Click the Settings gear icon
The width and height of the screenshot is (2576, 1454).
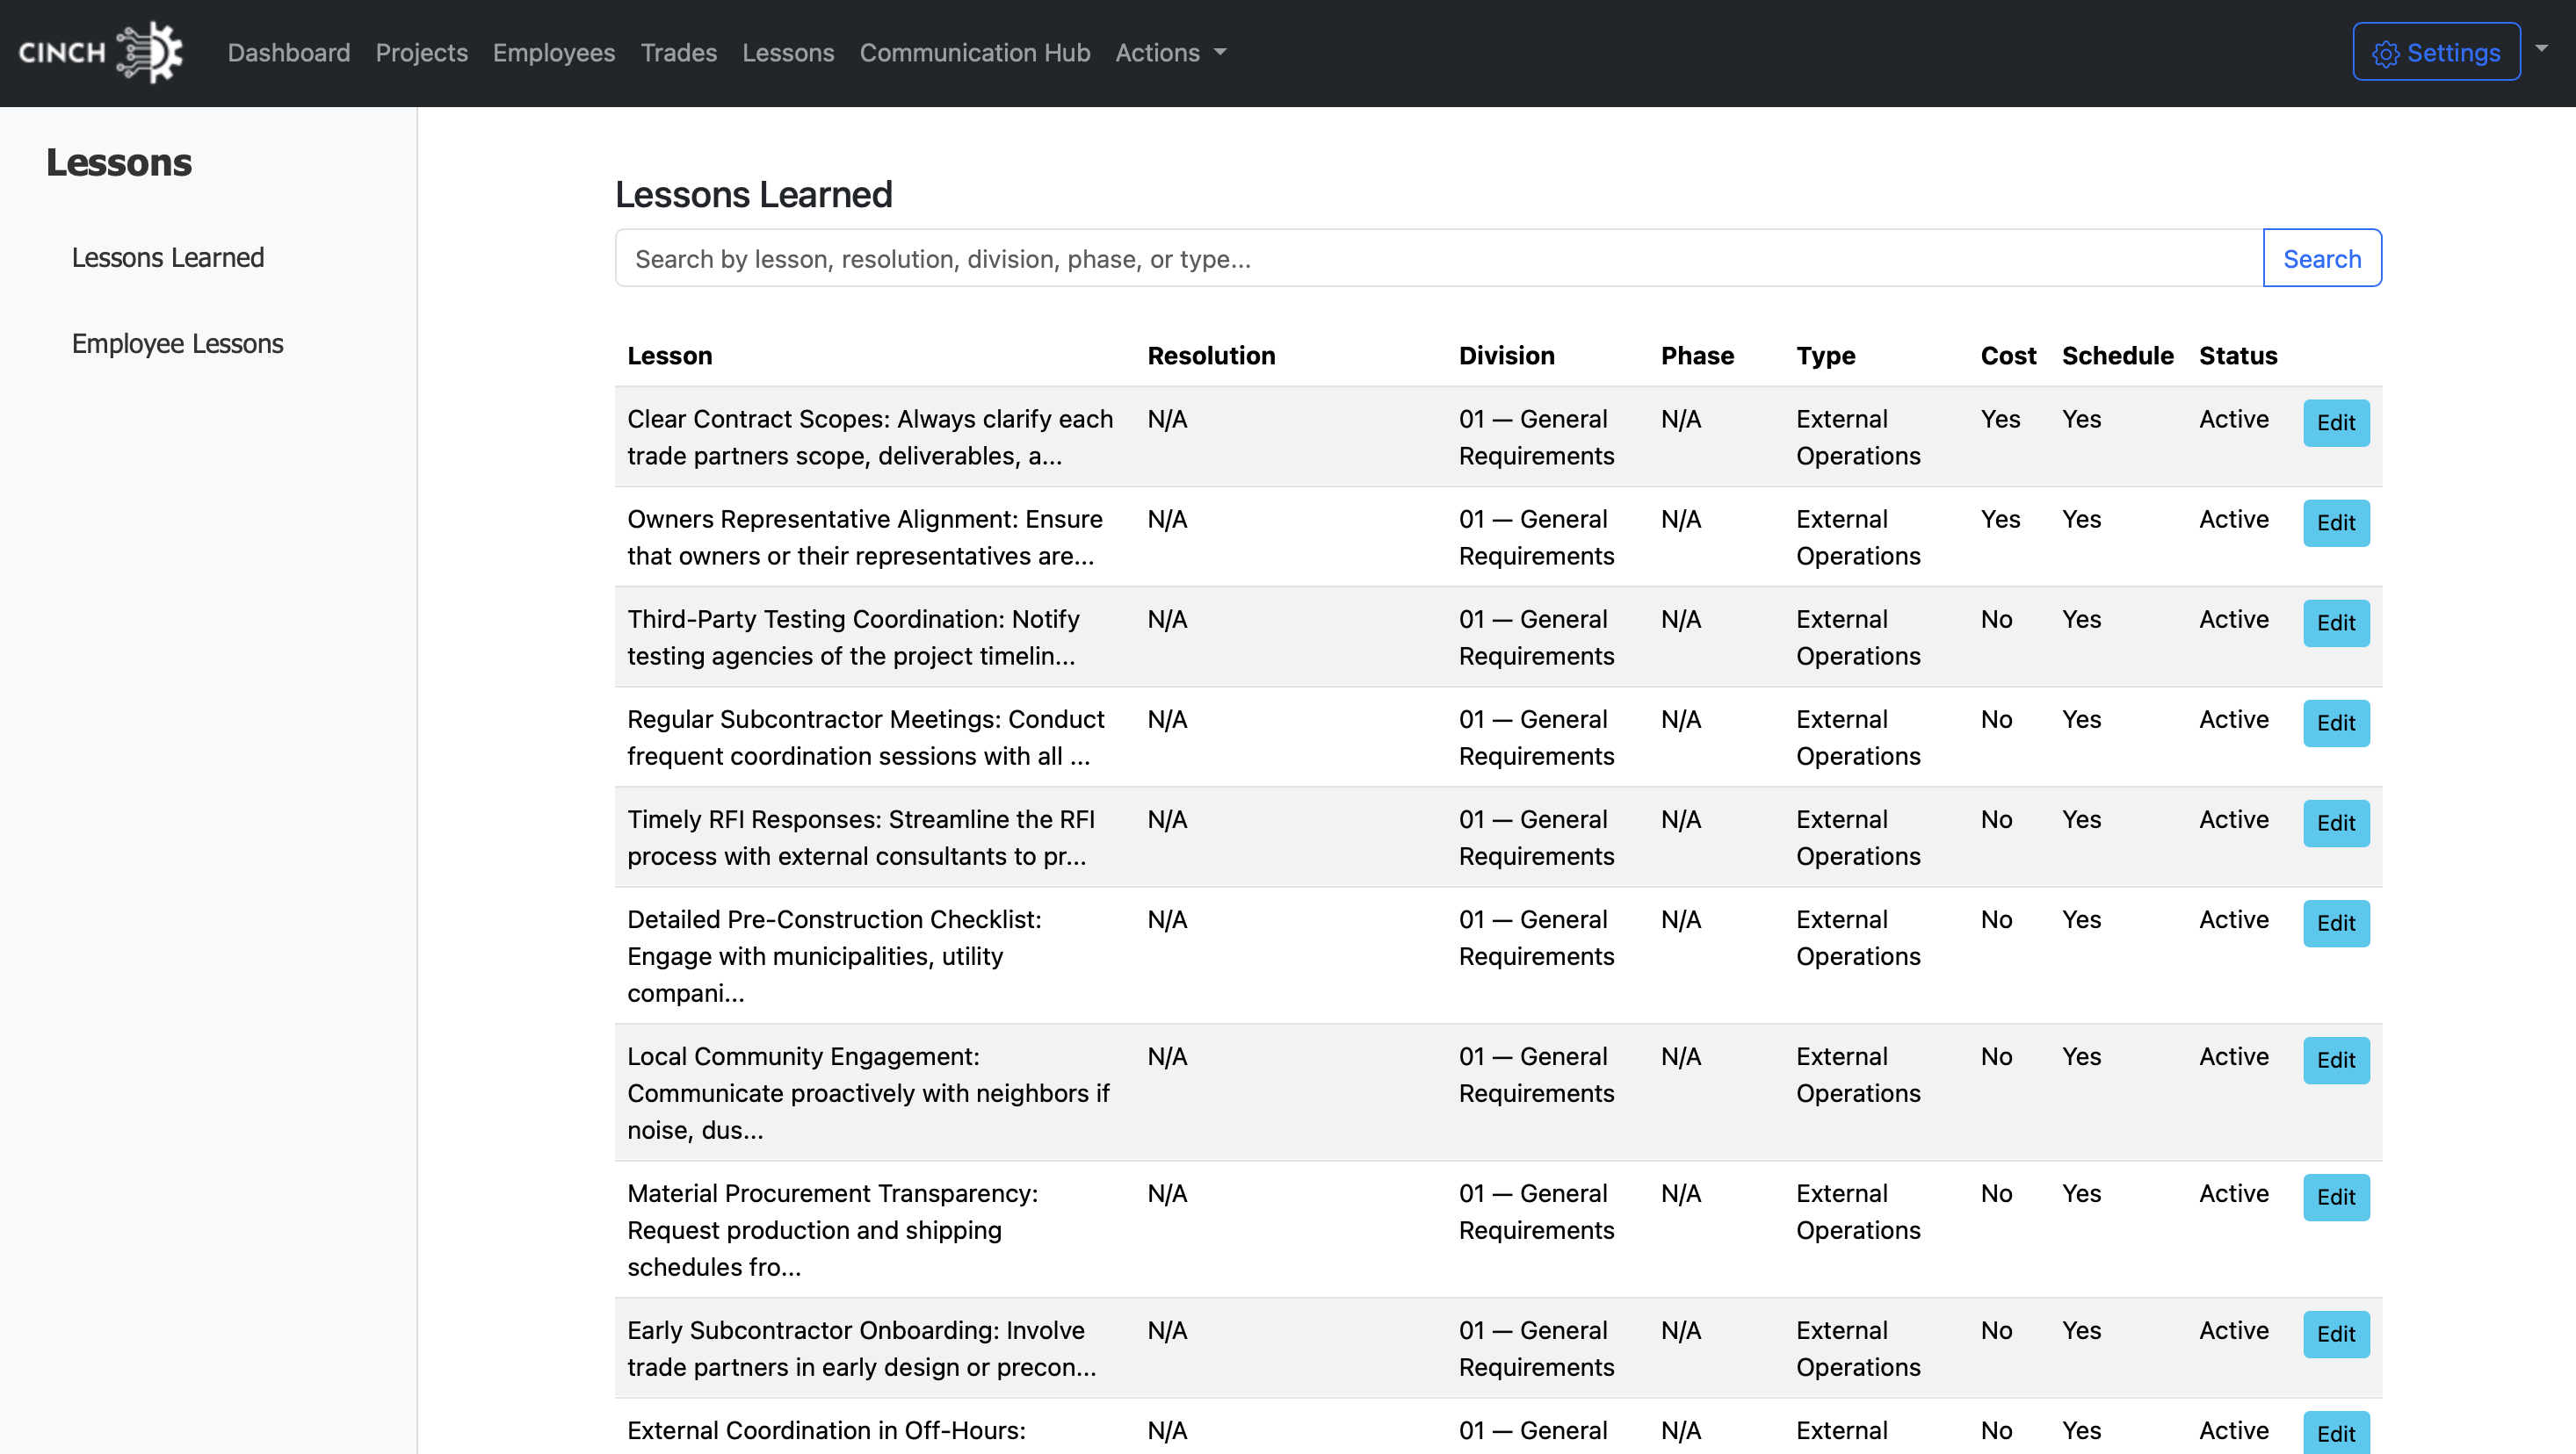2386,54
